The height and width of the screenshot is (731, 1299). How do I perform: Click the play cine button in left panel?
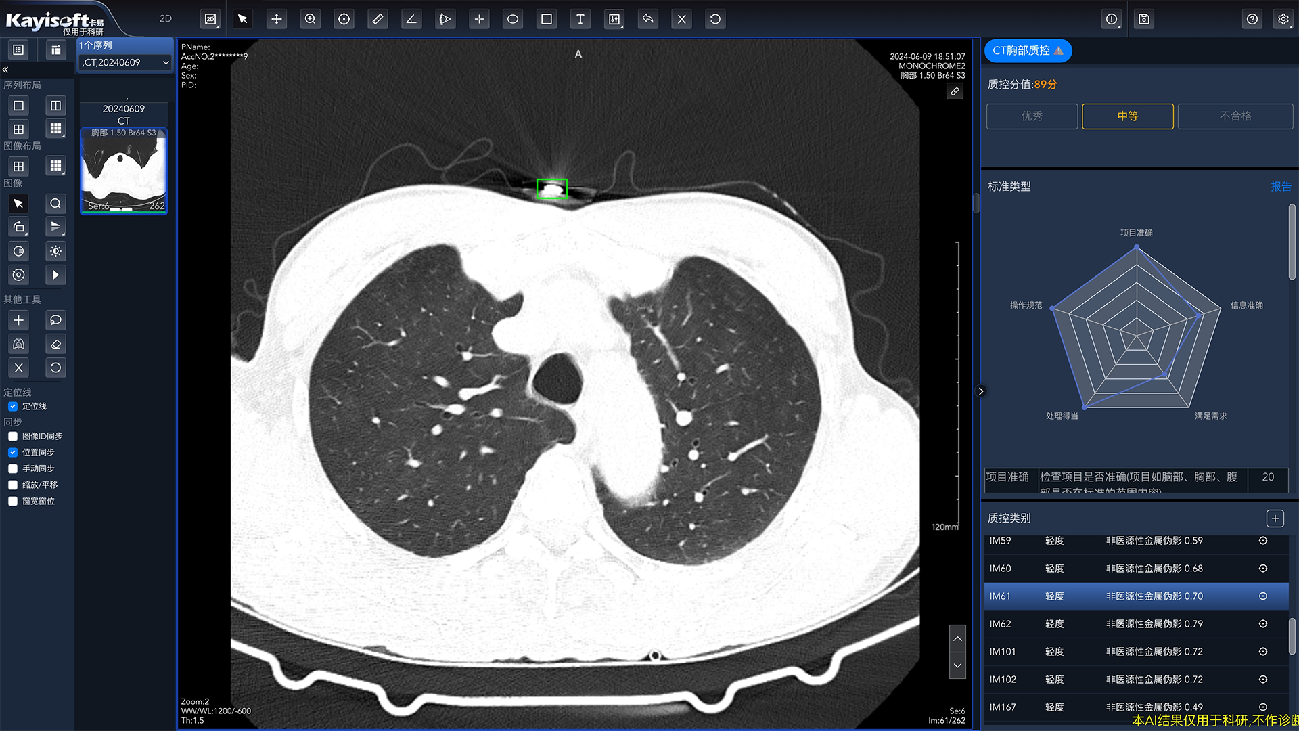pyautogui.click(x=55, y=275)
